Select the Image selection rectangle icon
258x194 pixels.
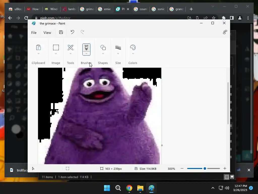click(56, 47)
